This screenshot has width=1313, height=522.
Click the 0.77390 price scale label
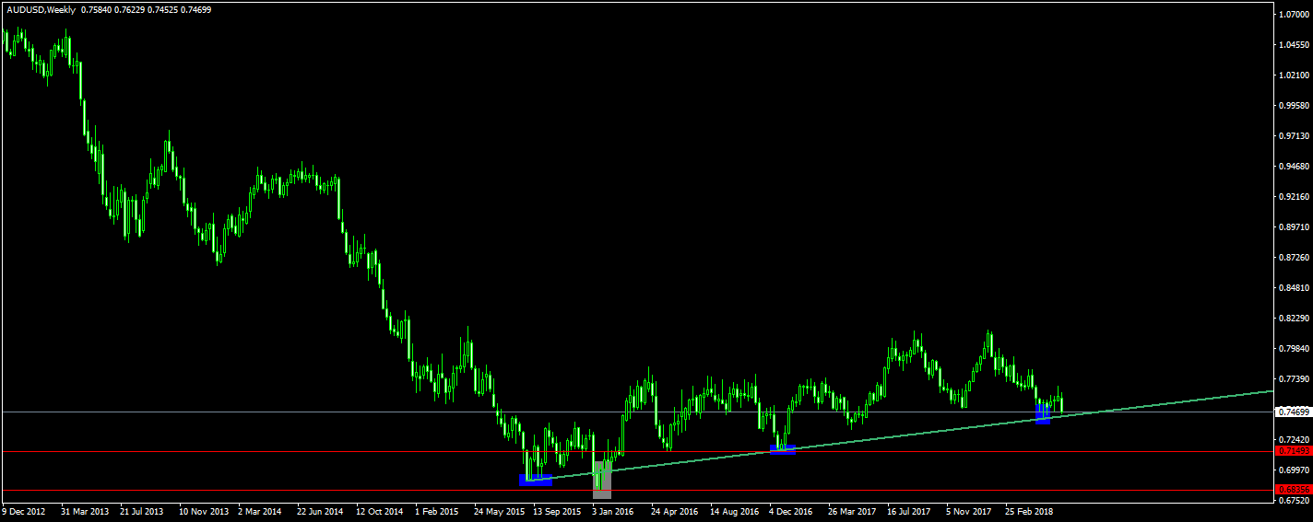click(x=1292, y=378)
